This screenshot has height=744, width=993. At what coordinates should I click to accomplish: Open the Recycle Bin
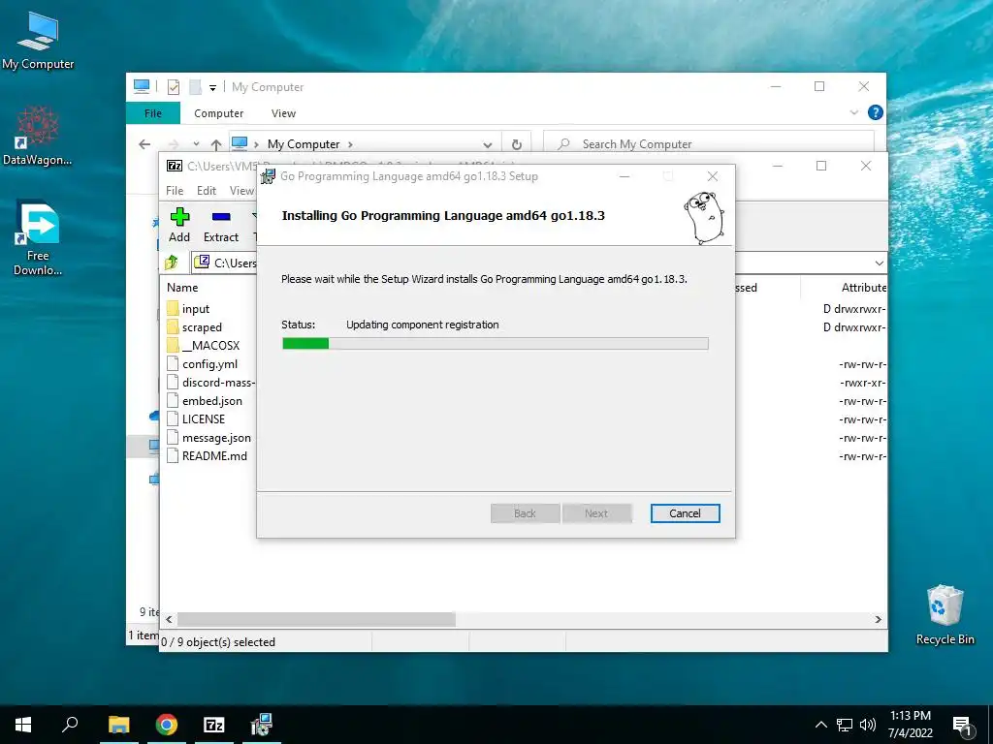coord(945,615)
